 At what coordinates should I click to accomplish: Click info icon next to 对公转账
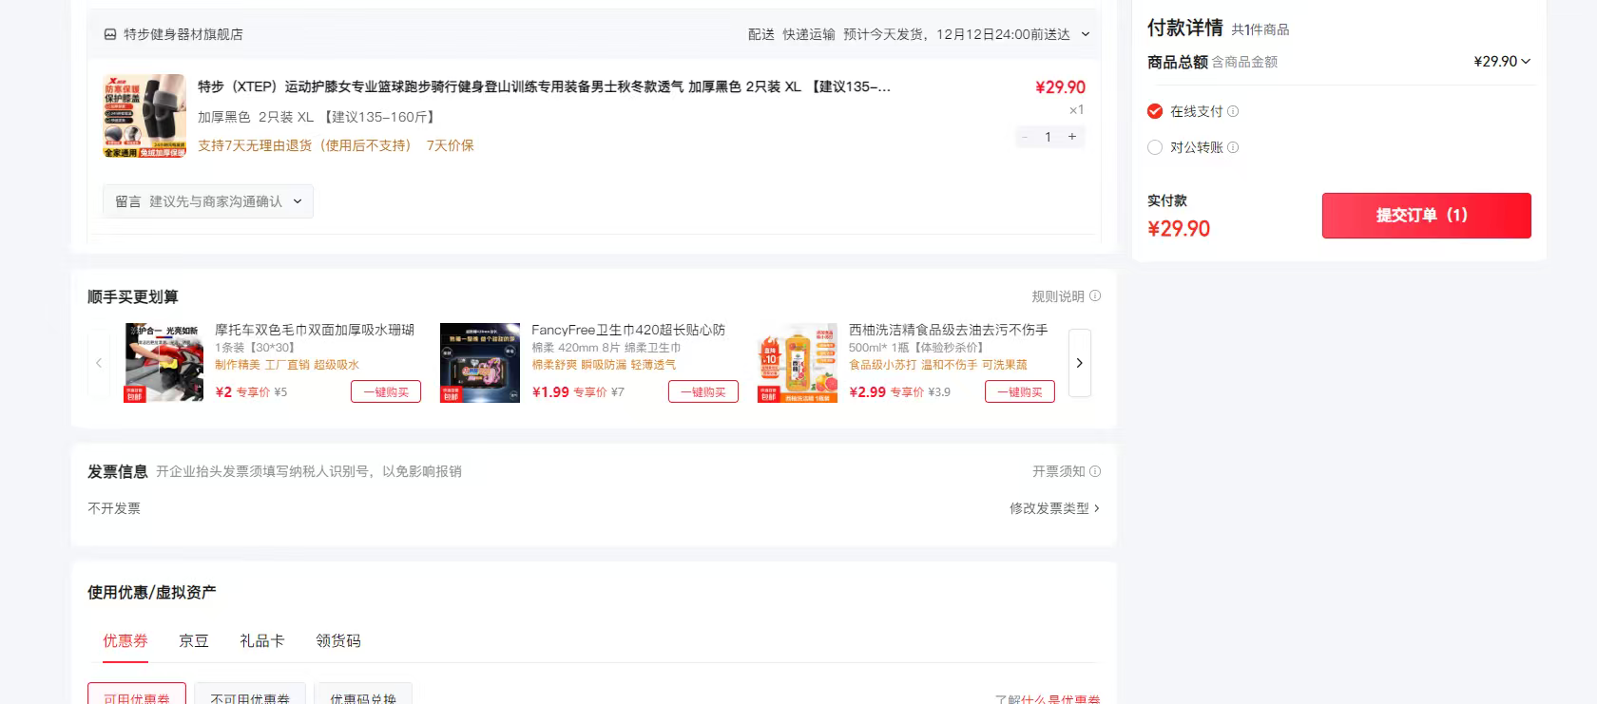click(x=1233, y=147)
